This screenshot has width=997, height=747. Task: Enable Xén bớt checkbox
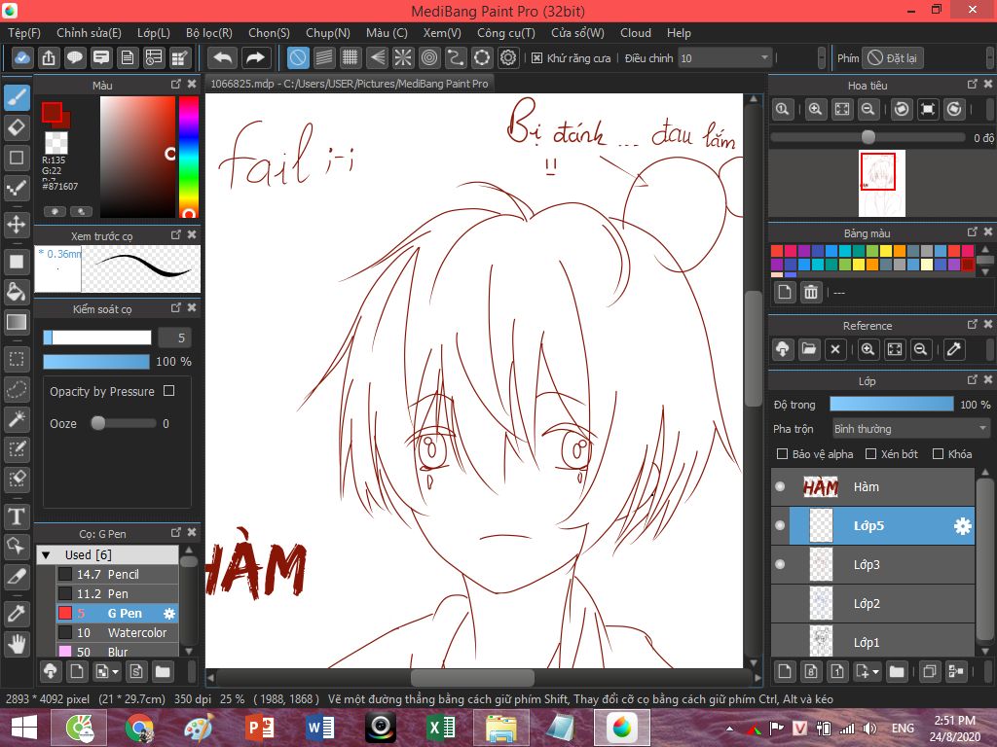click(871, 453)
